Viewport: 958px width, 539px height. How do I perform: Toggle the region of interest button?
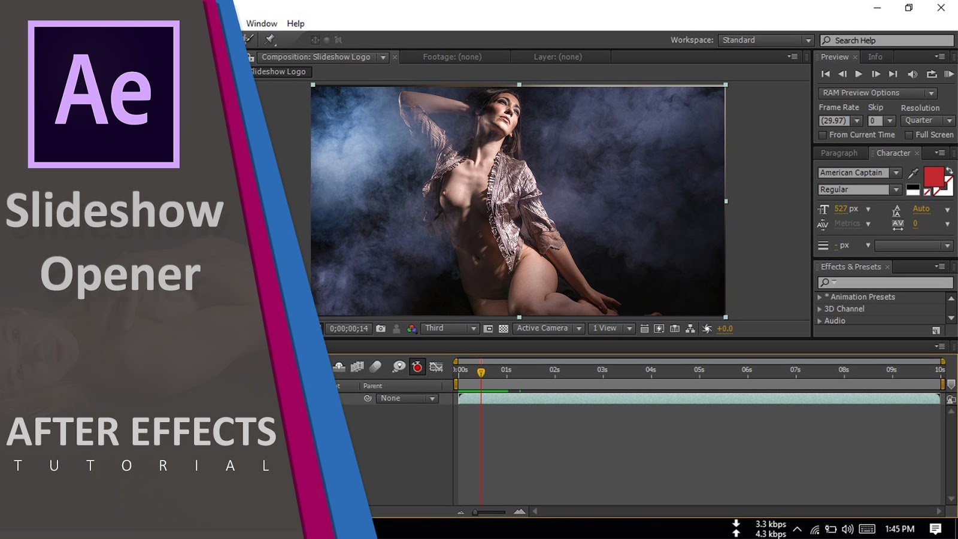[x=488, y=329]
